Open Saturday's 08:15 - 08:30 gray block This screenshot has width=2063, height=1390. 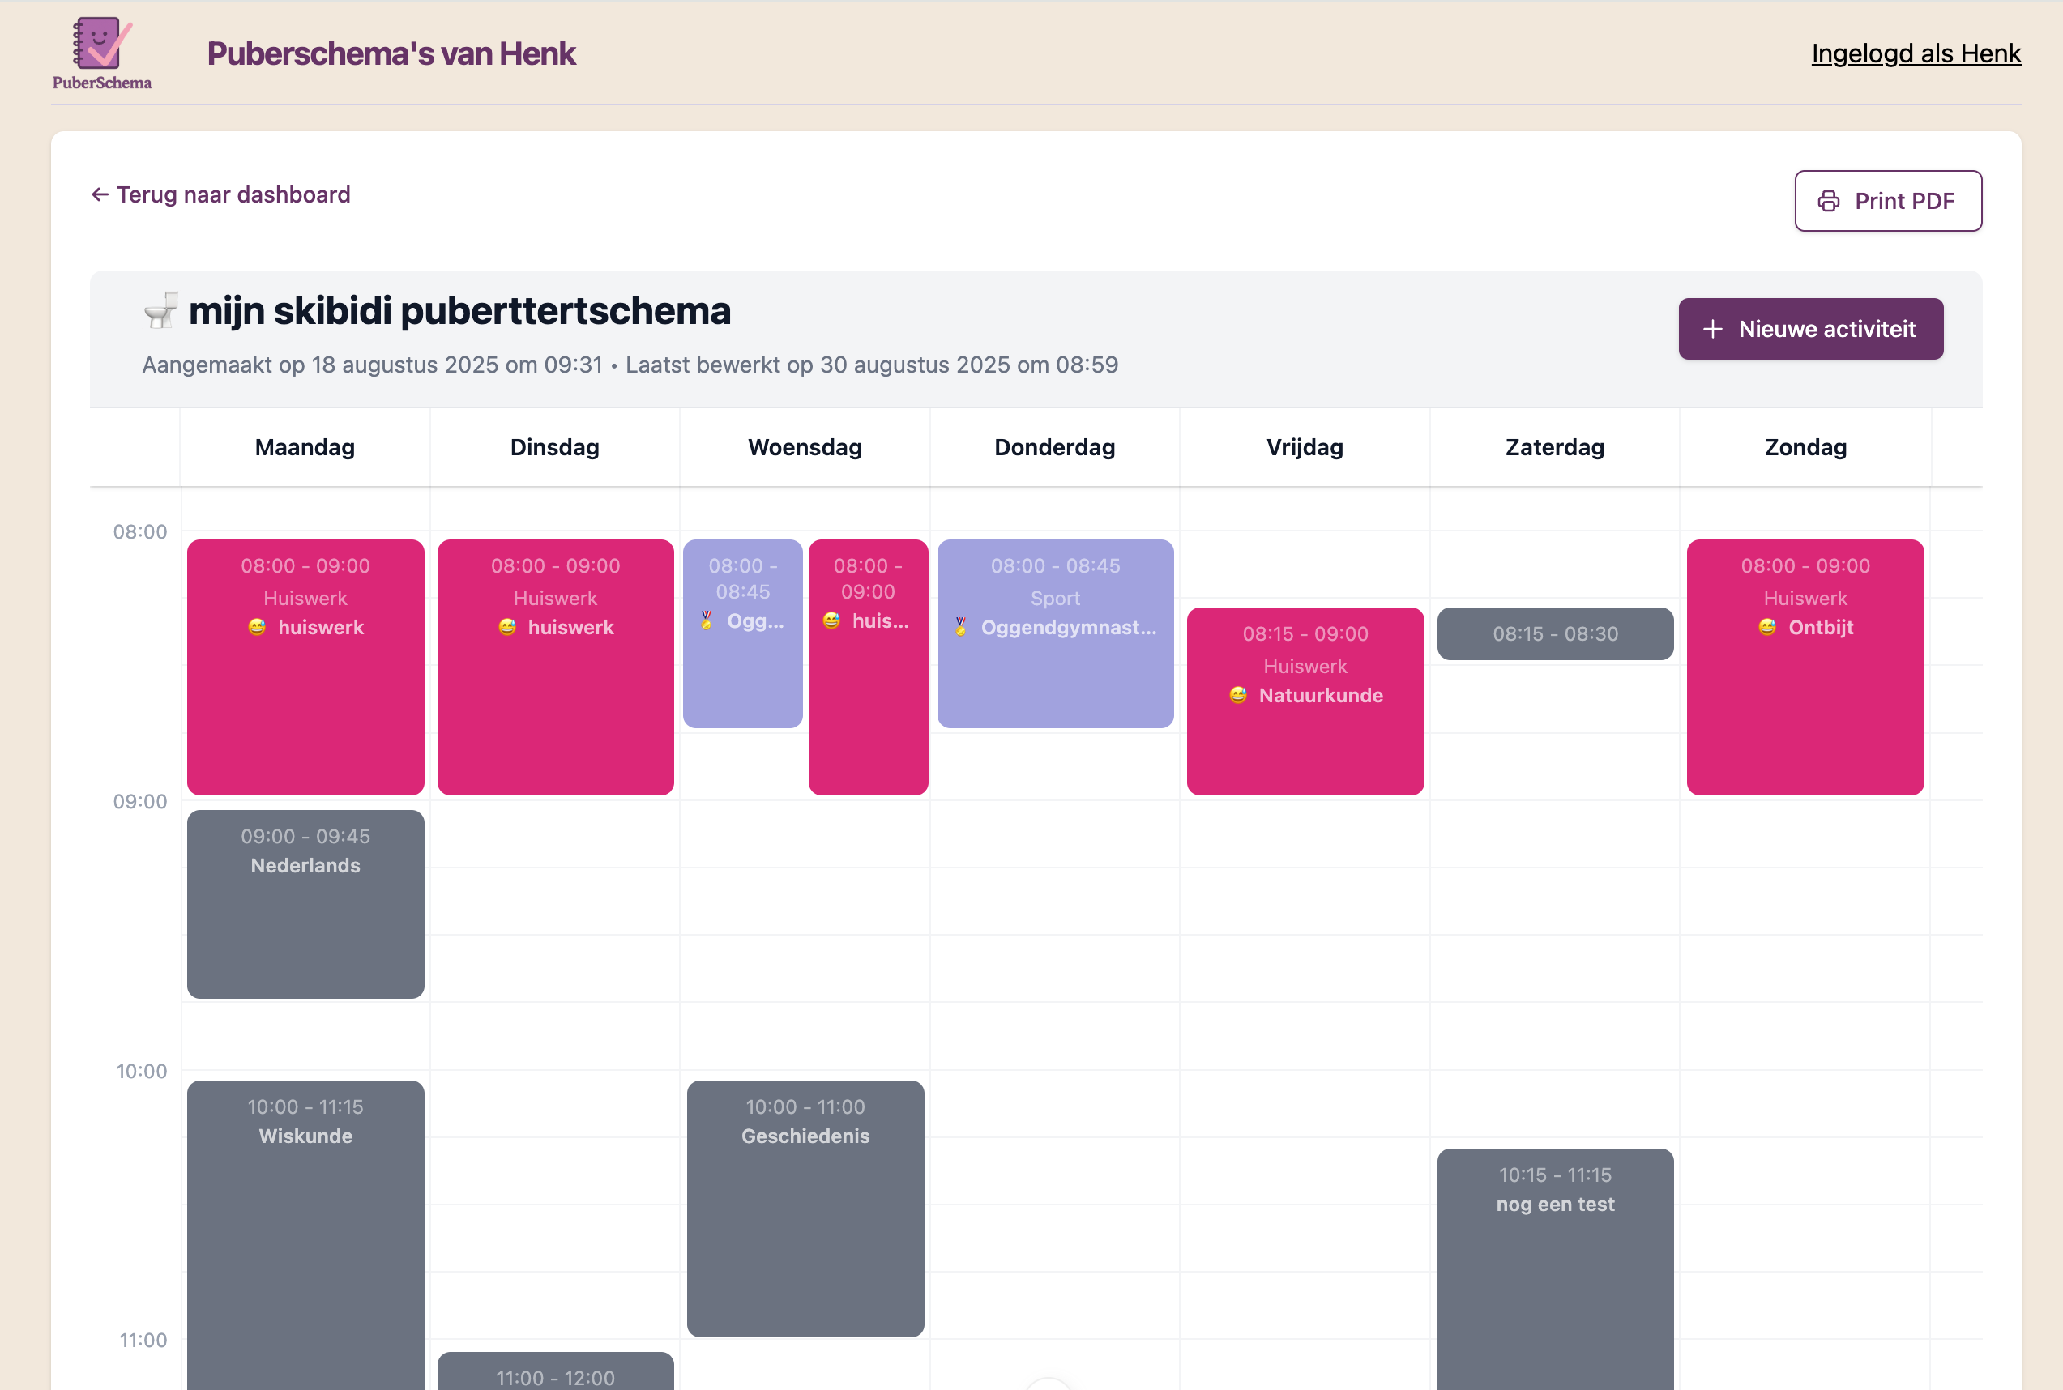pyautogui.click(x=1554, y=633)
